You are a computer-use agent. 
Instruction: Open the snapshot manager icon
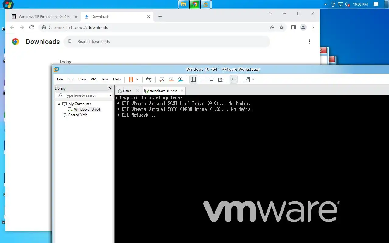tap(180, 79)
